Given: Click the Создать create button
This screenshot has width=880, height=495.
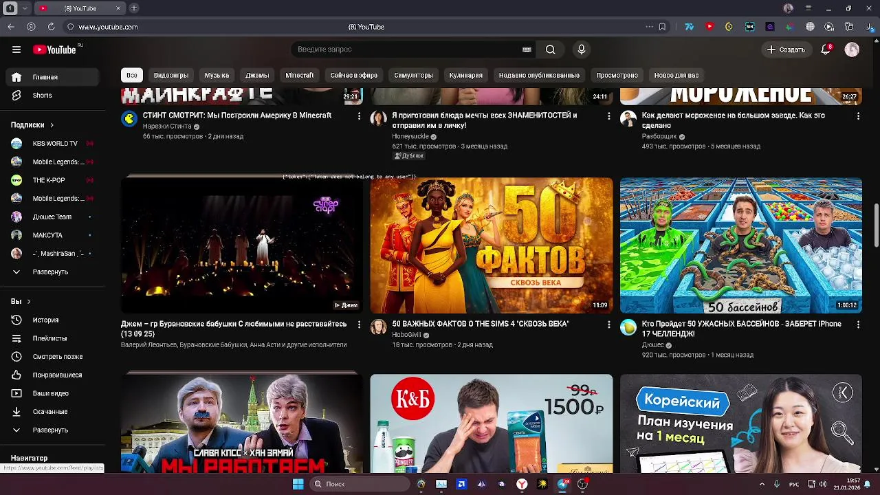Looking at the screenshot, I should coord(786,49).
